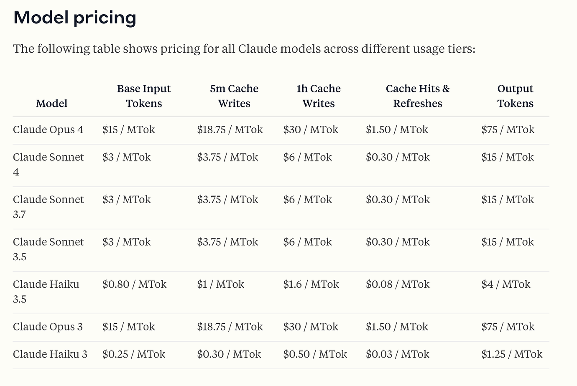Click the Model column header
The height and width of the screenshot is (386, 577).
pos(52,104)
